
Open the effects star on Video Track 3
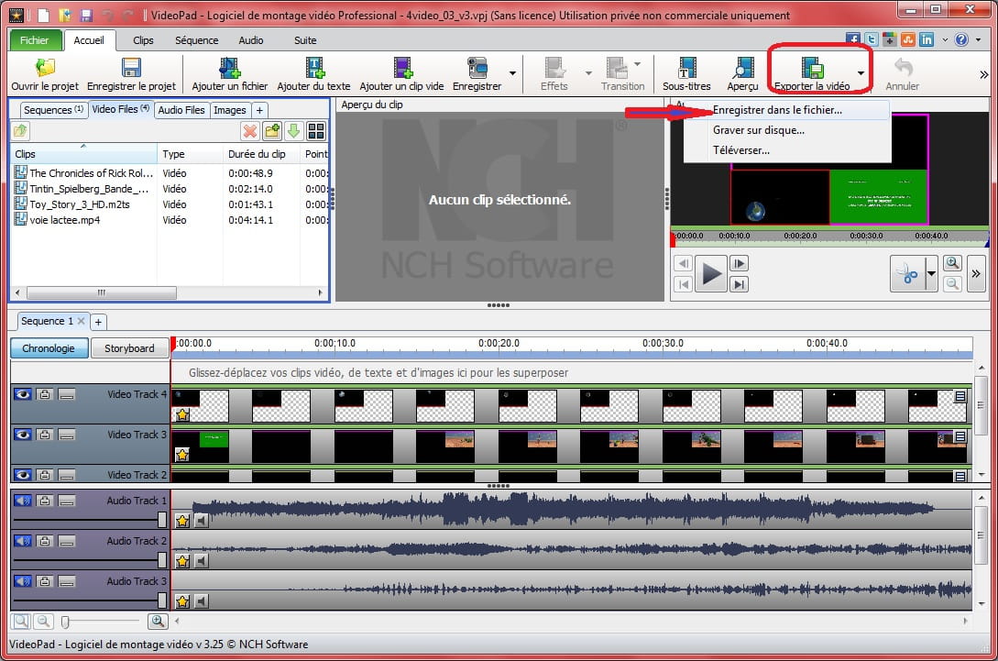click(x=182, y=455)
